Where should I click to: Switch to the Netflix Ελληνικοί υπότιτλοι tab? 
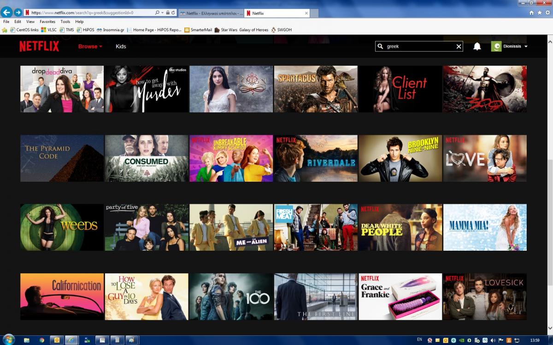pos(211,13)
